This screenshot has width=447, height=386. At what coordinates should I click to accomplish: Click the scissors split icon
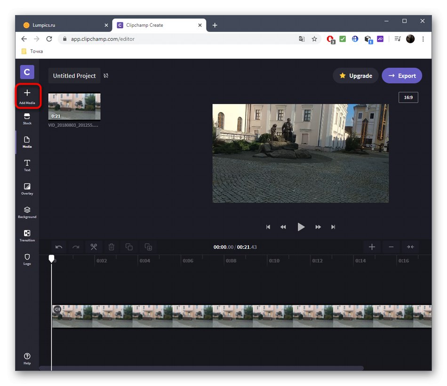pos(94,247)
